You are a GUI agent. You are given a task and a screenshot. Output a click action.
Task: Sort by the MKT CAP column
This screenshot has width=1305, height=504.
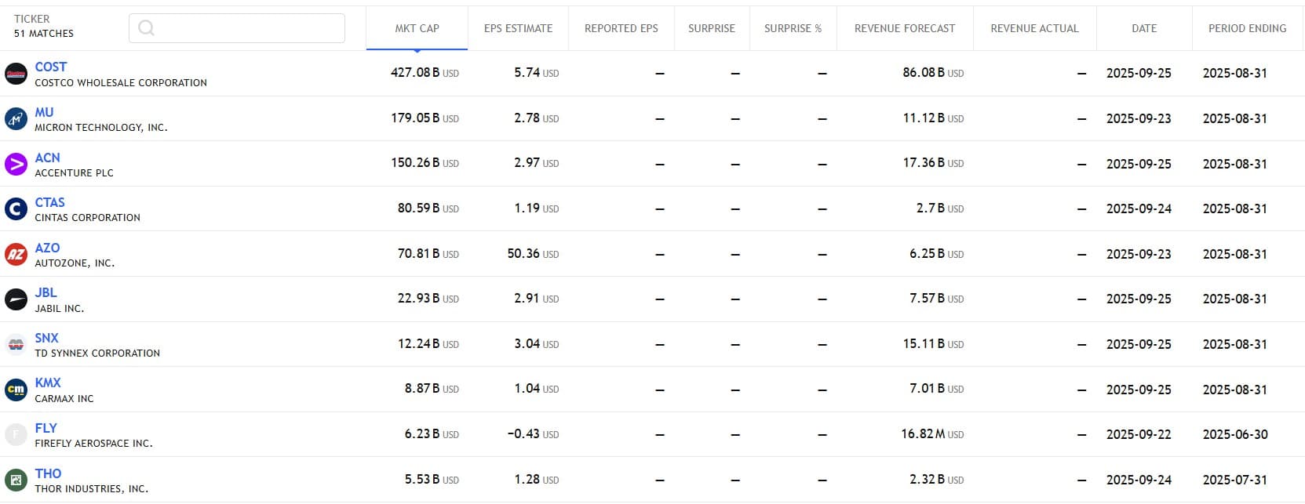click(417, 28)
